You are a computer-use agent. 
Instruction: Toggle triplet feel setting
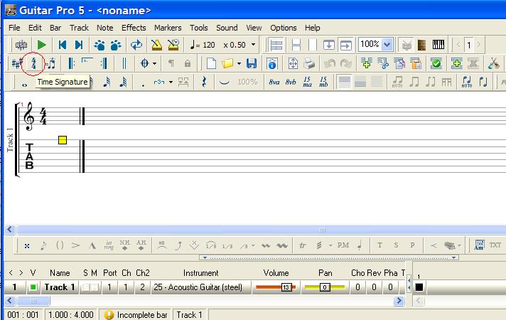[x=50, y=63]
